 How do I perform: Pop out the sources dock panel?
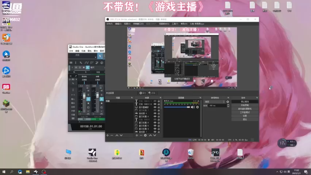point(161,98)
